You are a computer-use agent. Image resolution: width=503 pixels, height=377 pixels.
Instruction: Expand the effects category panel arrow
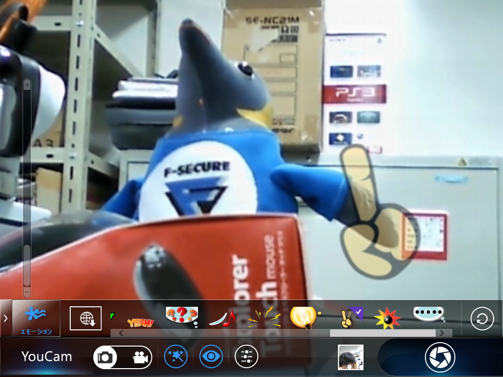(5, 318)
